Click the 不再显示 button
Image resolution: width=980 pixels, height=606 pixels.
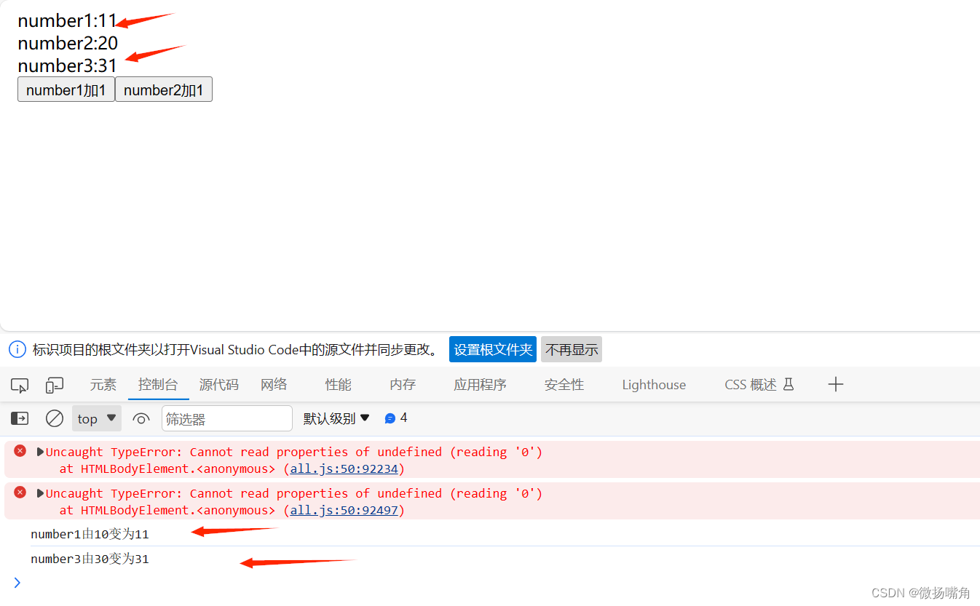[572, 349]
